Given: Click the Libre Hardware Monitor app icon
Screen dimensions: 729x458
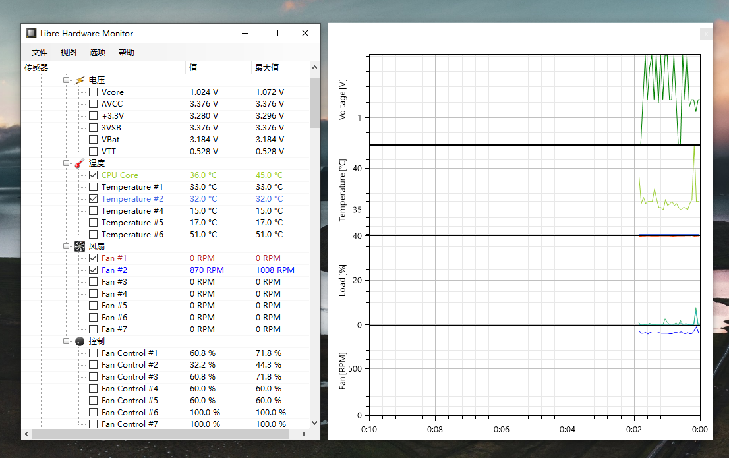Looking at the screenshot, I should (x=31, y=33).
